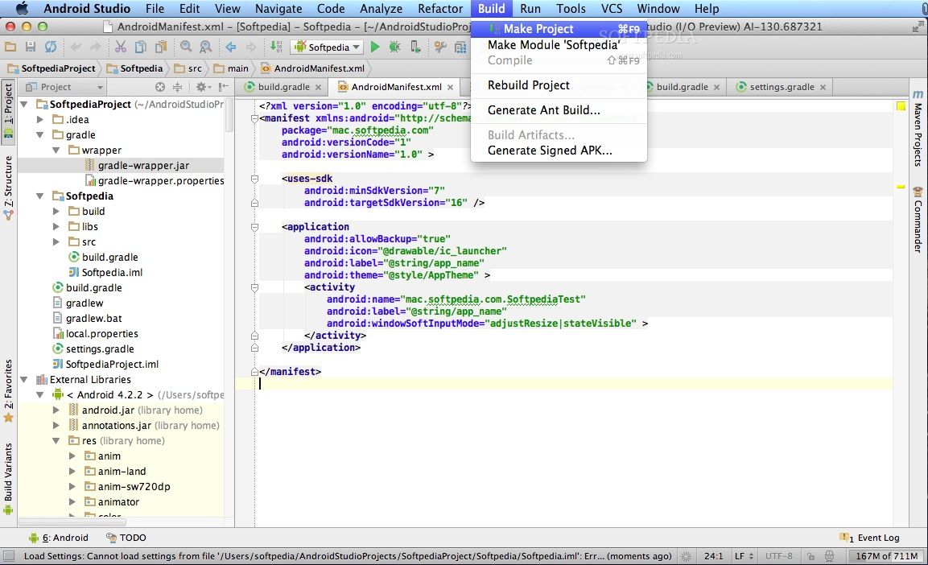Open the Android tool window button

[58, 538]
